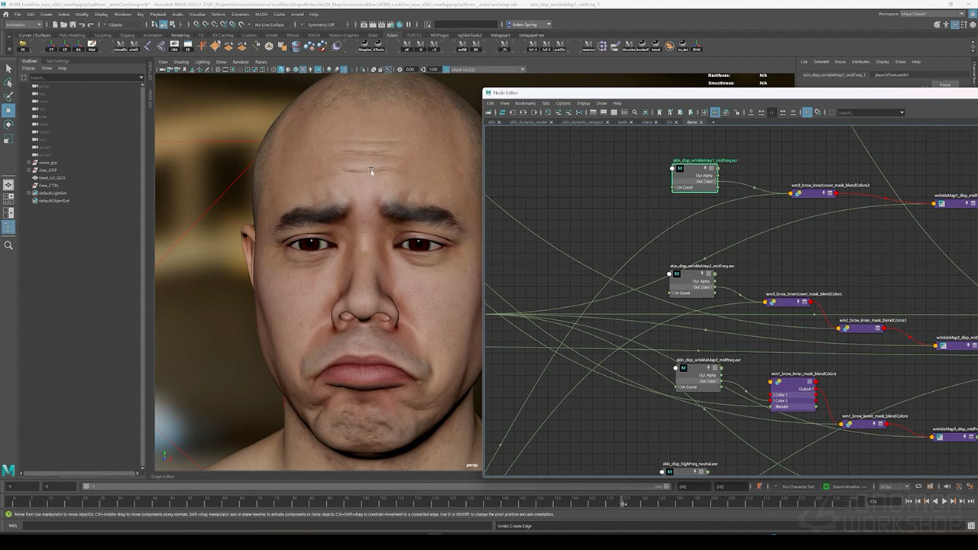The image size is (978, 550).
Task: Expand the char_GRP node in the Outliner
Action: pyautogui.click(x=28, y=170)
